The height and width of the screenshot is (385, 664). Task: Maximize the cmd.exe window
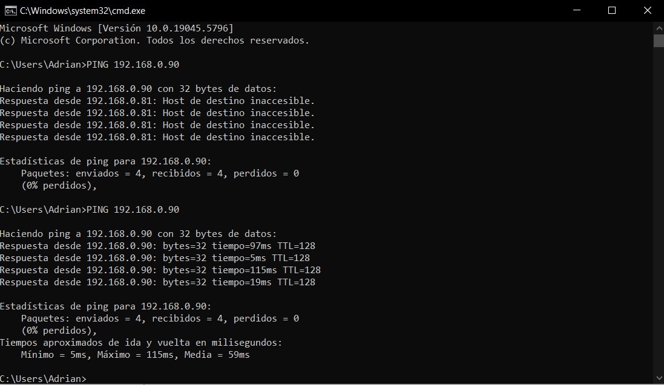(x=612, y=11)
